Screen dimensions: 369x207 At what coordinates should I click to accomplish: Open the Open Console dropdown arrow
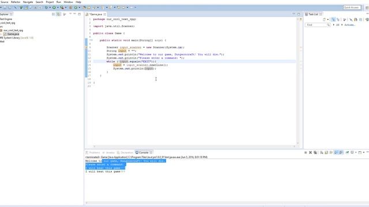[x=364, y=152]
